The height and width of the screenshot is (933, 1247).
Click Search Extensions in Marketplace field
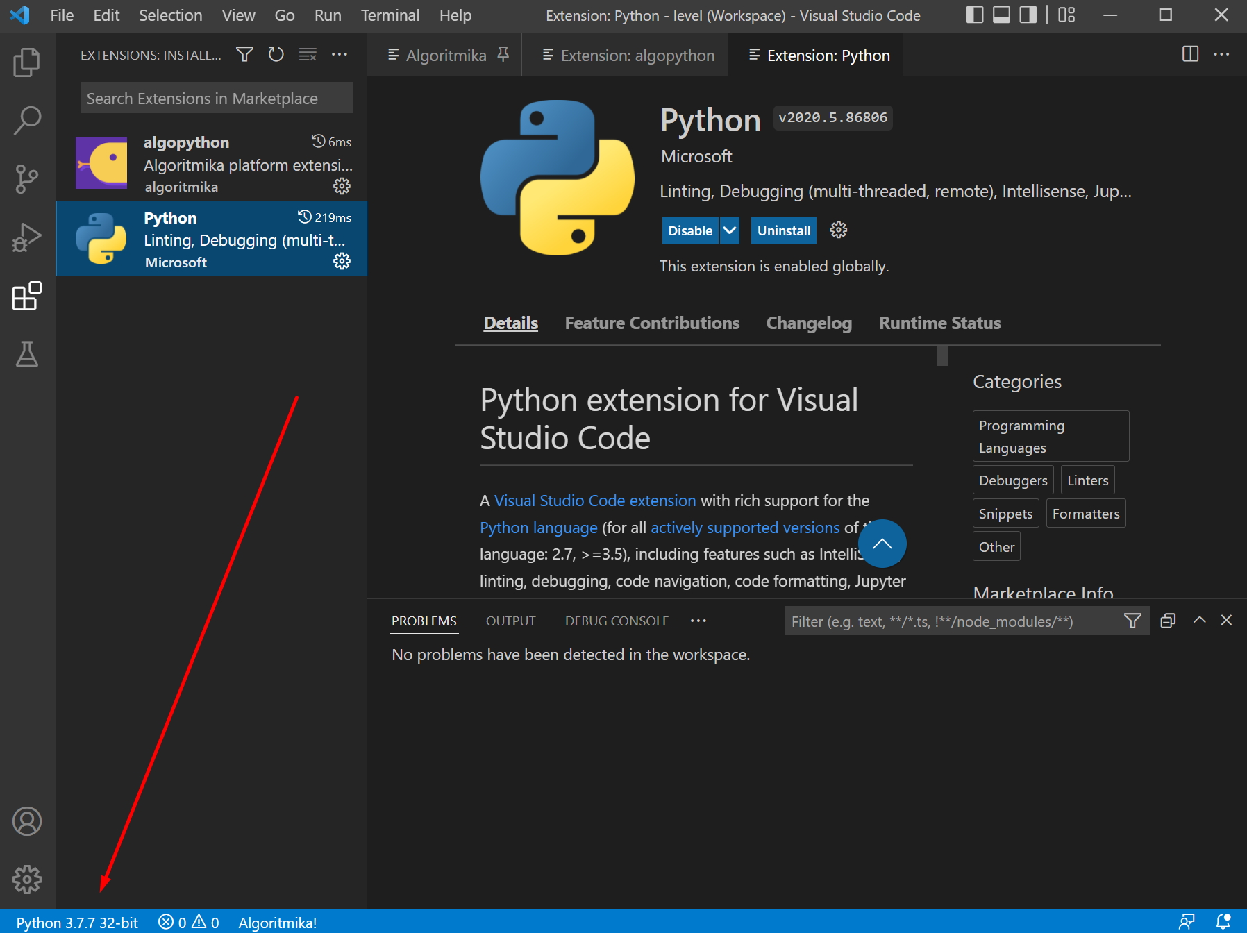click(x=216, y=98)
